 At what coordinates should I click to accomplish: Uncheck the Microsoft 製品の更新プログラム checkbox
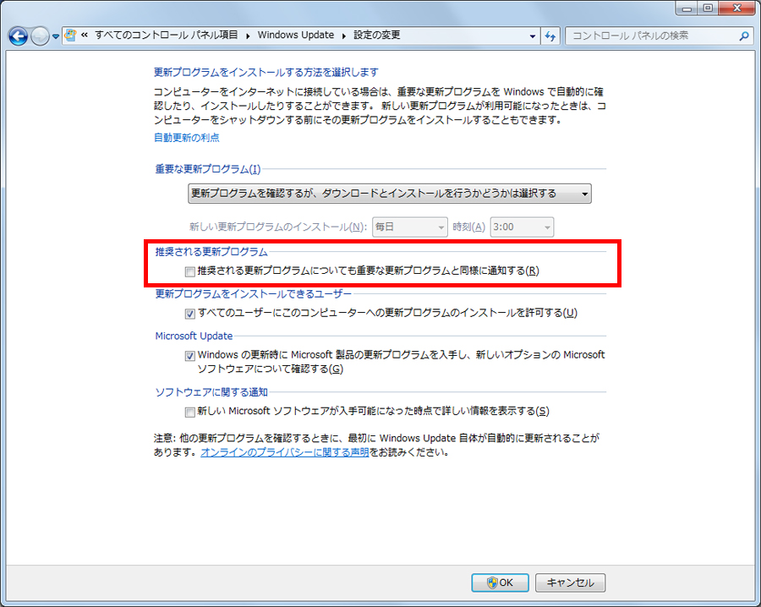click(x=189, y=356)
